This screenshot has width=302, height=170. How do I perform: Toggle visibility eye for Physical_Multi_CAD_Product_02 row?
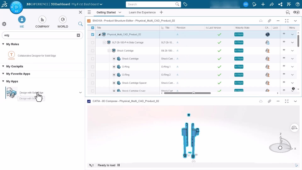click(x=284, y=34)
